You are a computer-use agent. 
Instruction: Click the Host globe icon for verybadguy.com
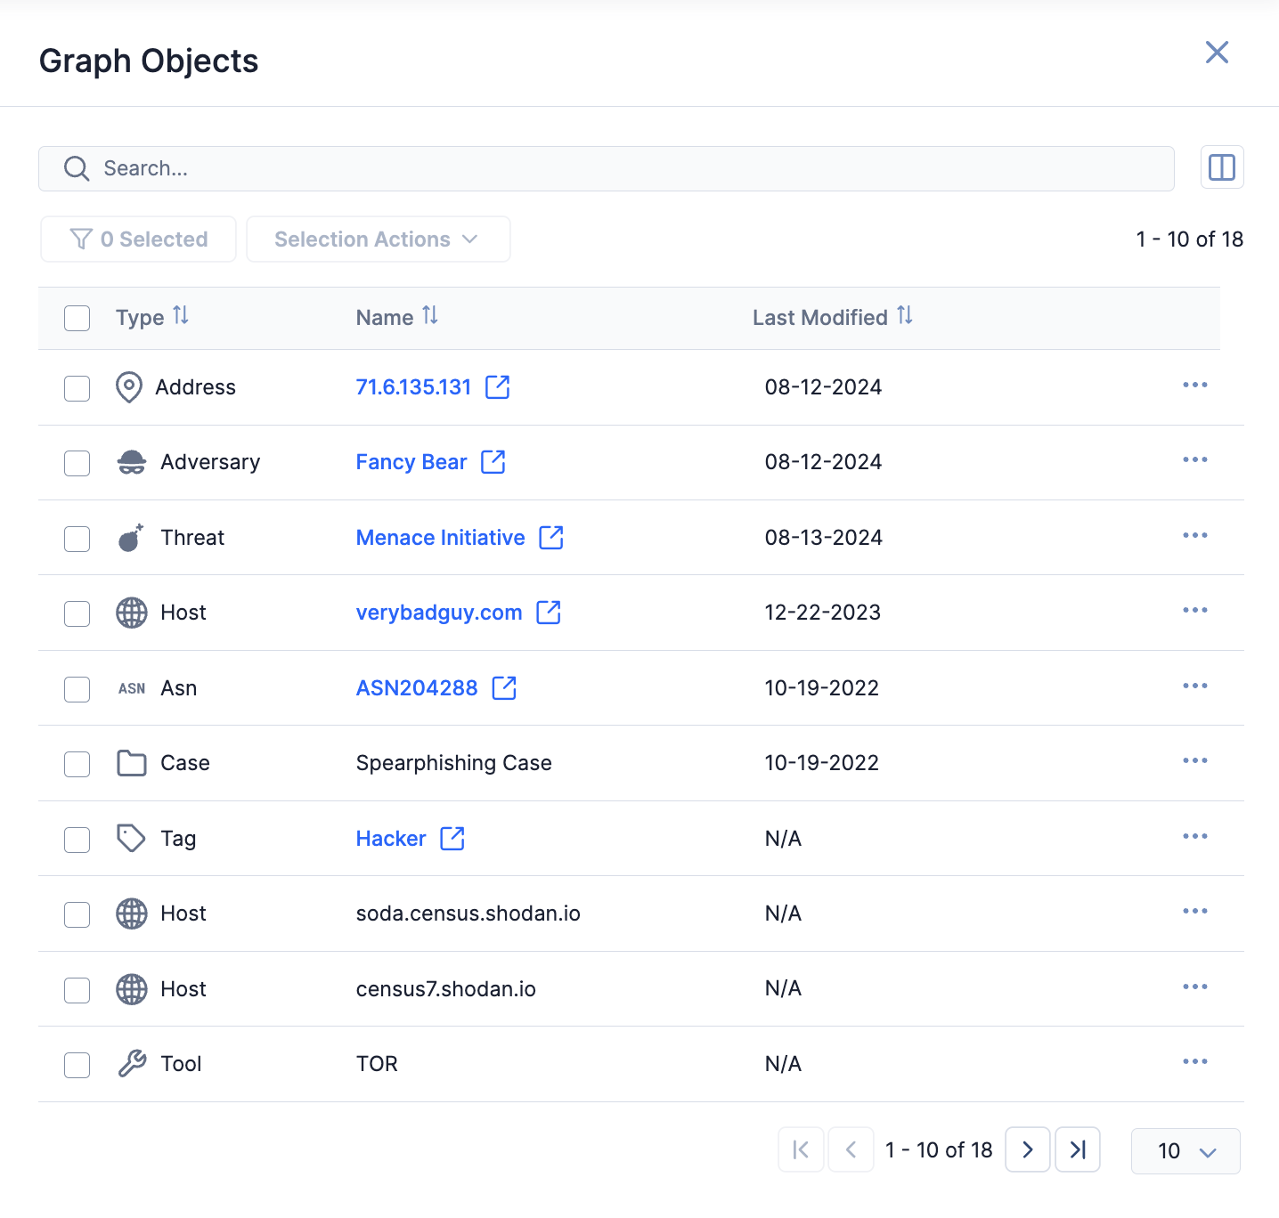tap(131, 613)
